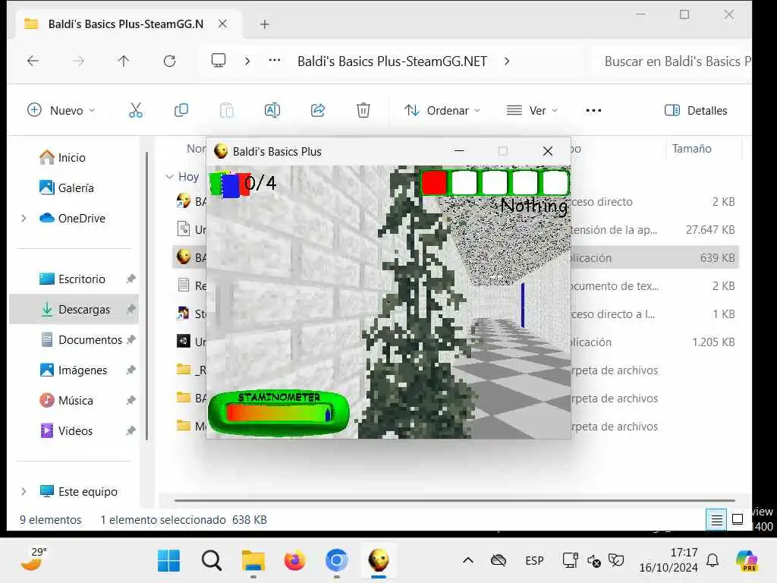This screenshot has height=583, width=777.
Task: Open the See more three-dots menu
Action: click(x=593, y=111)
